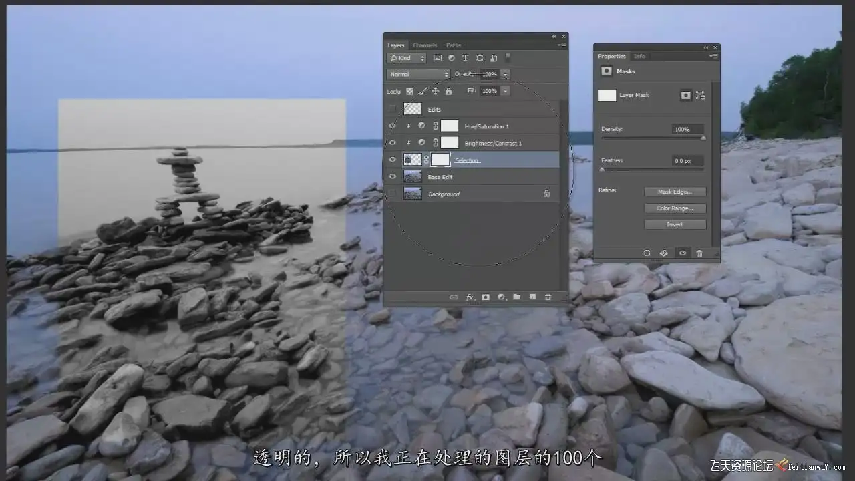Screen dimensions: 855x481
Task: Filter layers by adjustment layer icon
Action: click(452, 58)
